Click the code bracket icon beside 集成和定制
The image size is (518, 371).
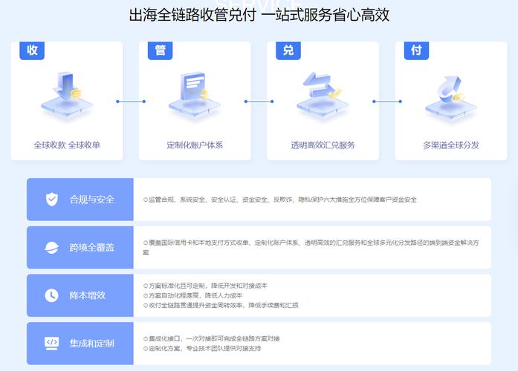coord(52,344)
